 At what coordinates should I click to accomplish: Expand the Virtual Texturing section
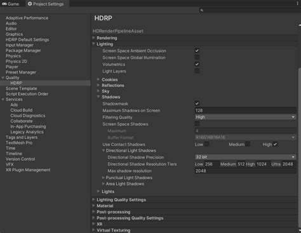click(x=93, y=230)
